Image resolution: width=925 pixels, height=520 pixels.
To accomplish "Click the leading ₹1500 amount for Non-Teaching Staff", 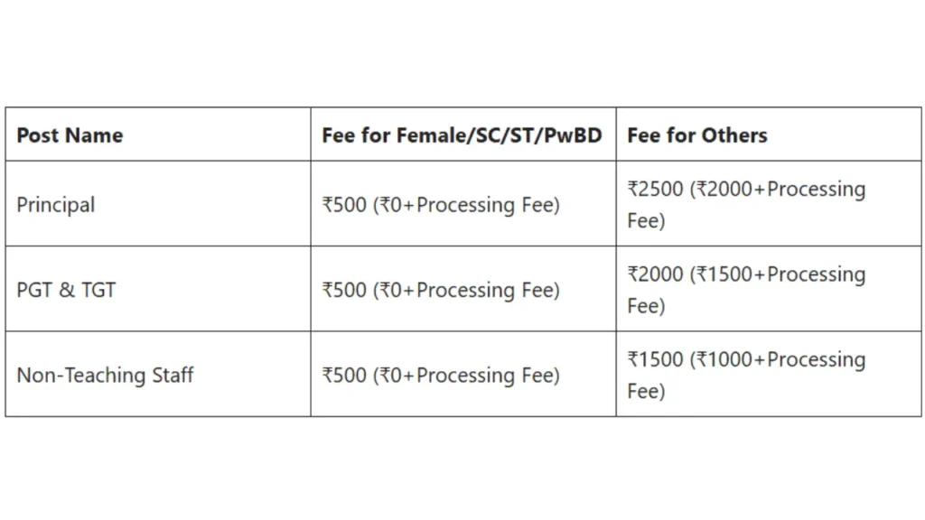I will [x=656, y=359].
